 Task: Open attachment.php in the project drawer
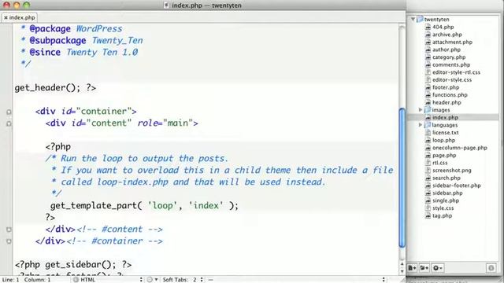point(452,42)
